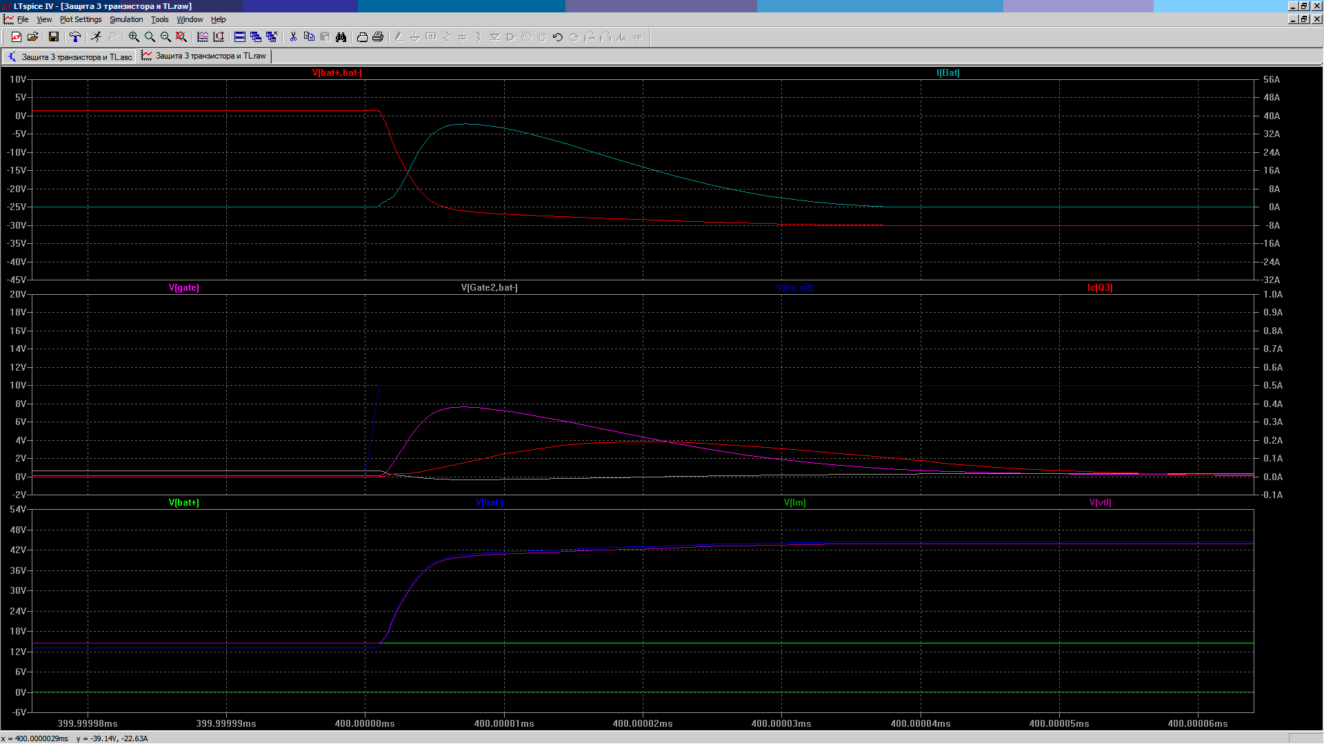Open Find with the binoculars icon
Screen dimensions: 1324x744
[341, 37]
